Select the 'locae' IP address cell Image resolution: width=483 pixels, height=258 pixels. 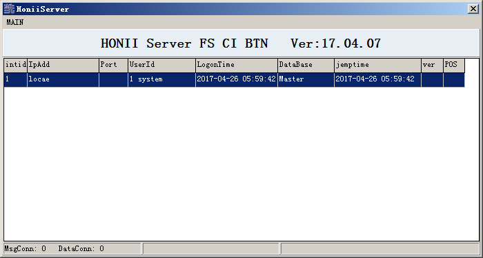(x=63, y=79)
